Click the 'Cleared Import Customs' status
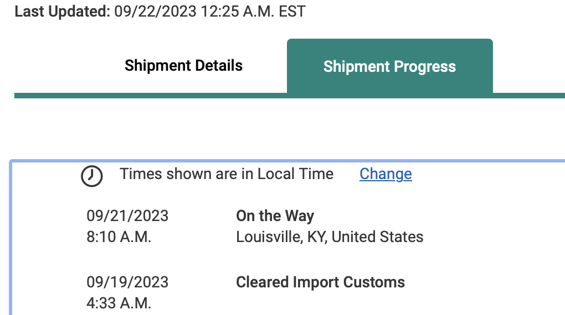The width and height of the screenshot is (565, 315). coord(320,282)
